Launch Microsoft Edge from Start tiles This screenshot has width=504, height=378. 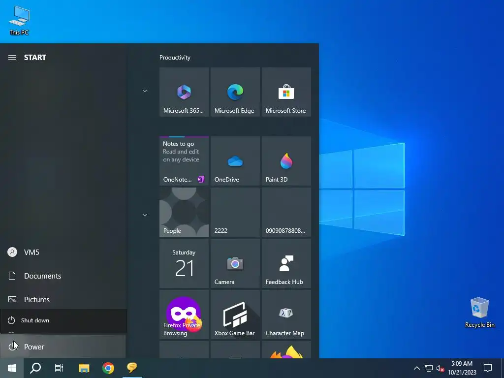235,92
